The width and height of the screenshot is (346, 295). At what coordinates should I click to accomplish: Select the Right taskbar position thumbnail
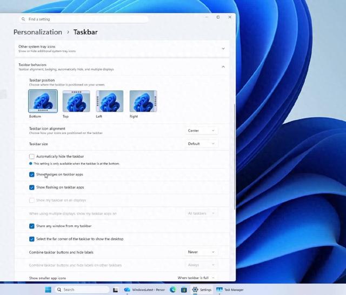pyautogui.click(x=143, y=101)
